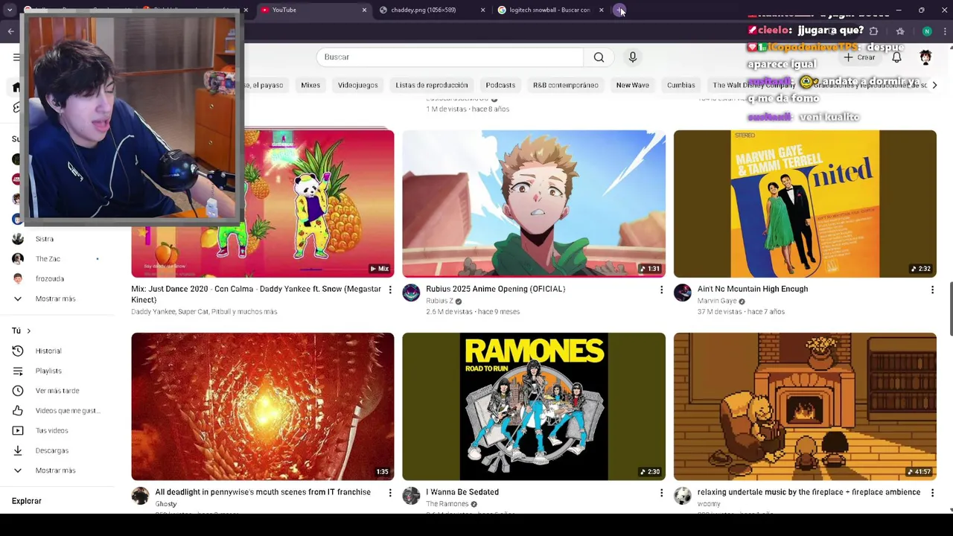Select the Mixes filter chip
This screenshot has width=953, height=536.
point(310,85)
